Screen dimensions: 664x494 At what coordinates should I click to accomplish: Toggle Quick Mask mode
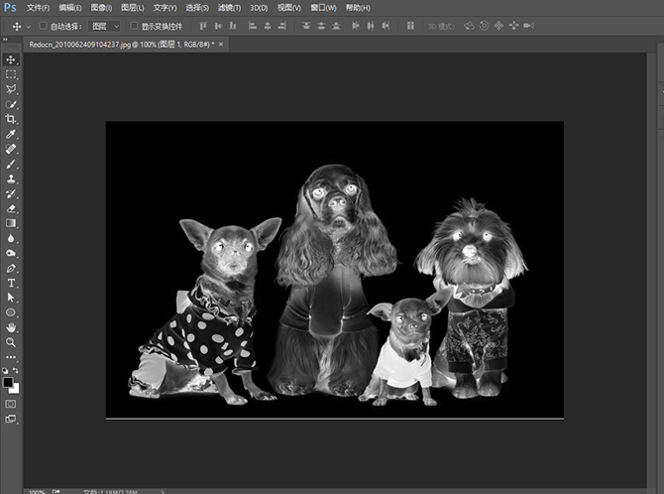(11, 404)
